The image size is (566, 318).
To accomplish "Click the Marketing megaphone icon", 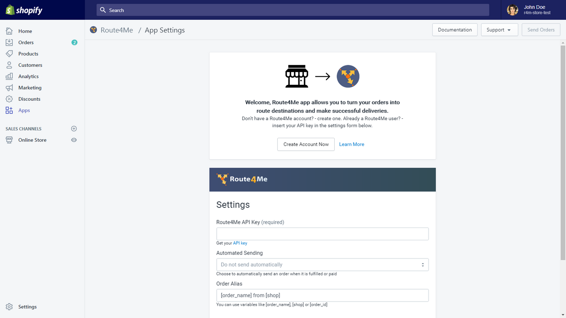I will [x=9, y=87].
